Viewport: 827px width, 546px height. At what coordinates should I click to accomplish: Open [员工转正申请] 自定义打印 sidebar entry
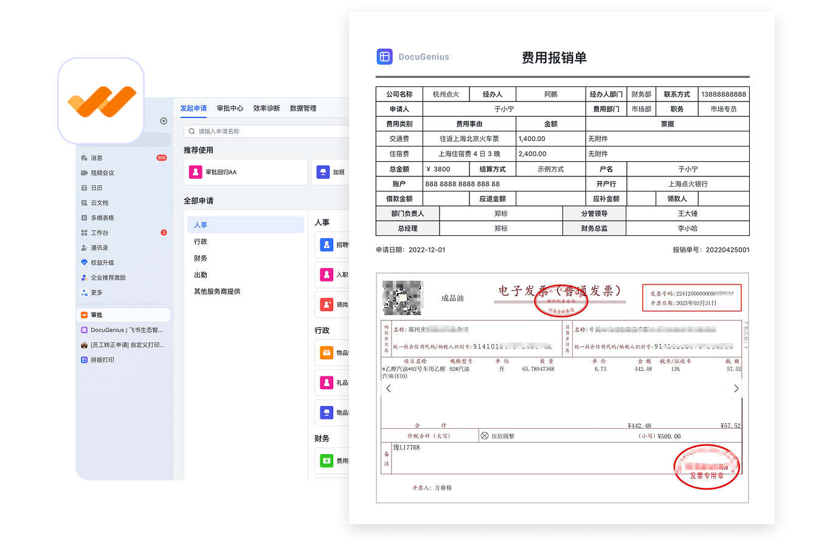[123, 345]
